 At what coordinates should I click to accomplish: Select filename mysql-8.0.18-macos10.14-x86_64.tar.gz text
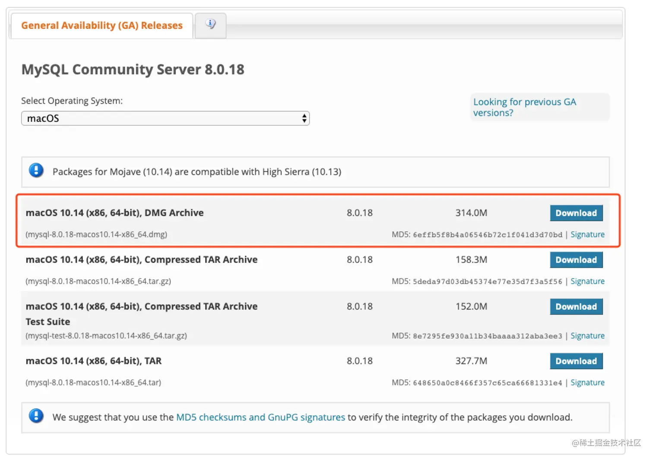point(98,281)
